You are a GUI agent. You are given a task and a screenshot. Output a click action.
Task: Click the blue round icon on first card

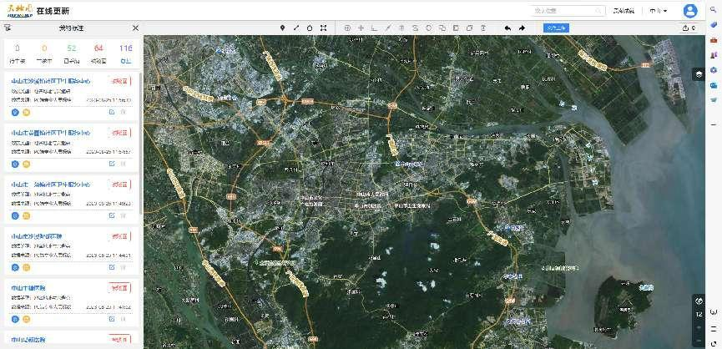coord(15,113)
